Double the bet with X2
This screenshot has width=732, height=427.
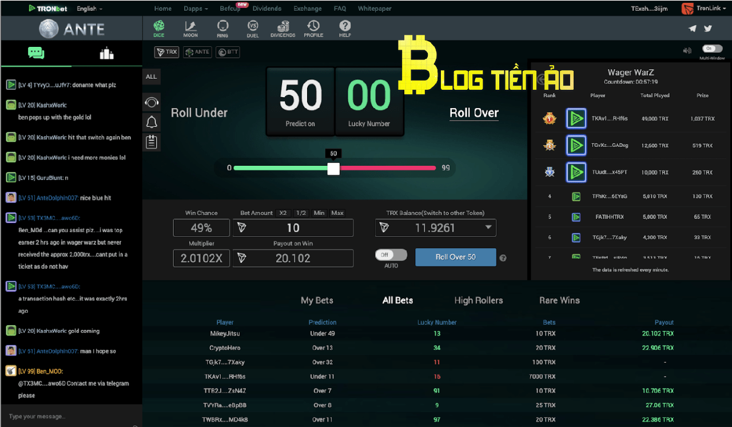click(283, 213)
